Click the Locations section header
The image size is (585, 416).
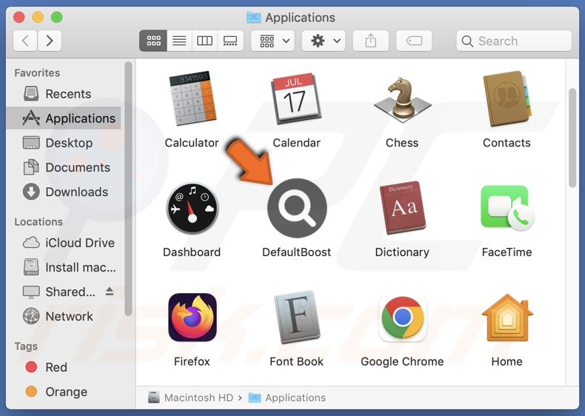pos(39,222)
